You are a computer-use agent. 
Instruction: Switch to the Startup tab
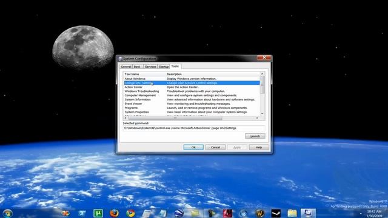(164, 67)
